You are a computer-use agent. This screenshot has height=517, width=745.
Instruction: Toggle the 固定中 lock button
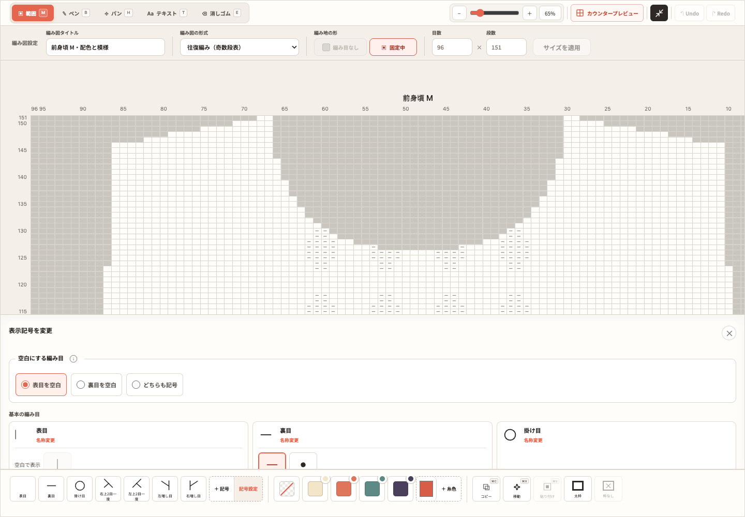pyautogui.click(x=393, y=47)
